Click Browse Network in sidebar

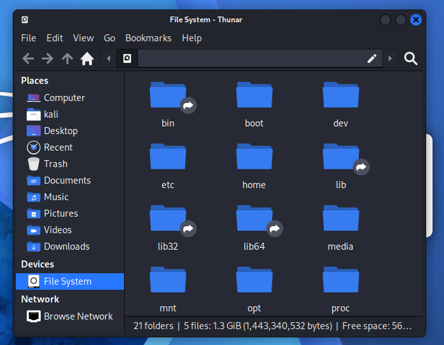coord(70,316)
